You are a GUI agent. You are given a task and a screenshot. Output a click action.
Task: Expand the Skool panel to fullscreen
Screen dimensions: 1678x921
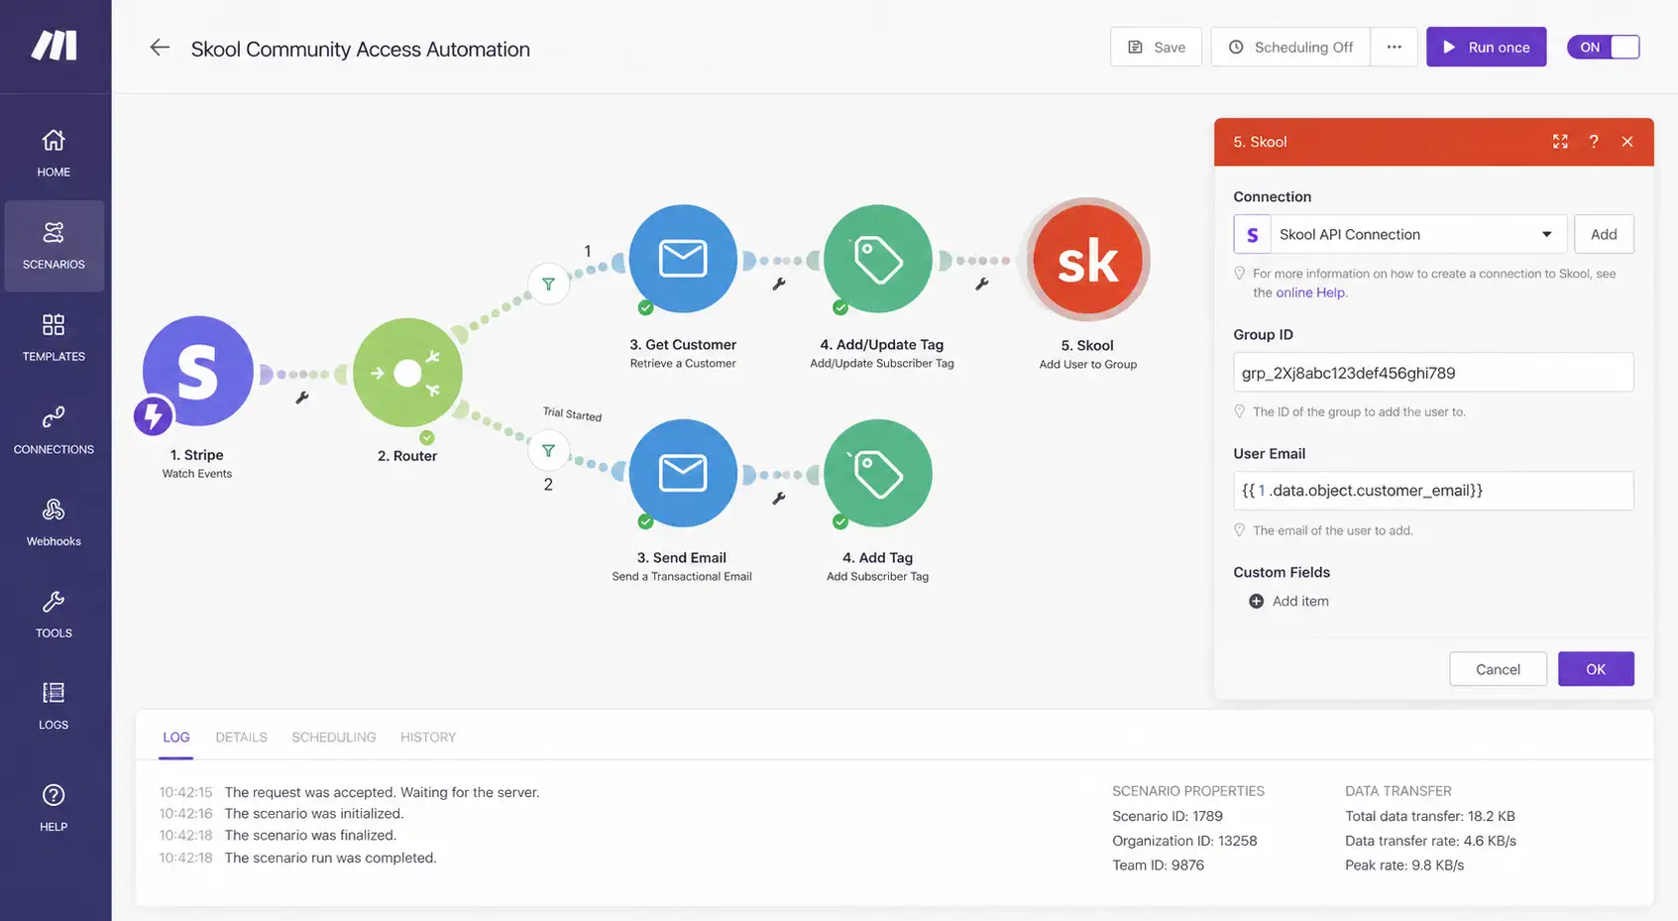pyautogui.click(x=1560, y=142)
